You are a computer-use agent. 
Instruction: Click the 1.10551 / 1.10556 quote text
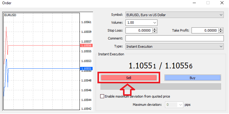[x=160, y=66]
